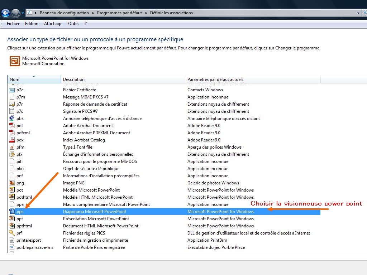Select the .pbk phonebook icon
This screenshot has height=275, width=367.
12,118
